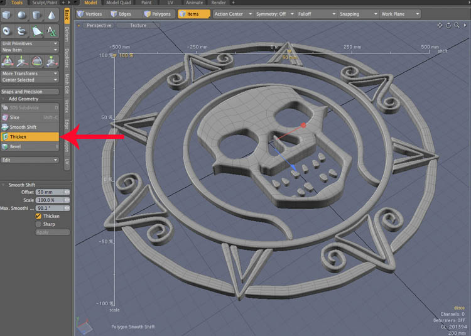
Task: Open the Action Center dropdown
Action: 233,14
